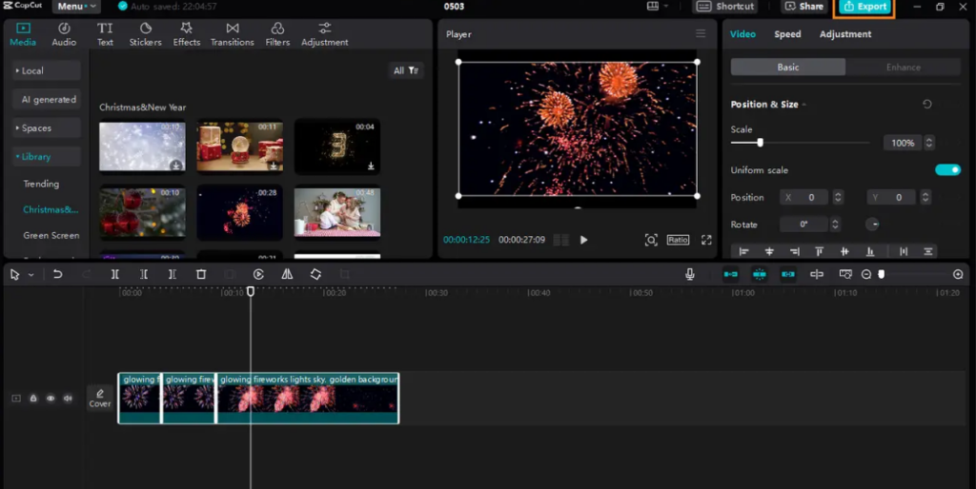Screen dimensions: 976x489
Task: Click the timeline zoom out magnifier
Action: [x=865, y=274]
